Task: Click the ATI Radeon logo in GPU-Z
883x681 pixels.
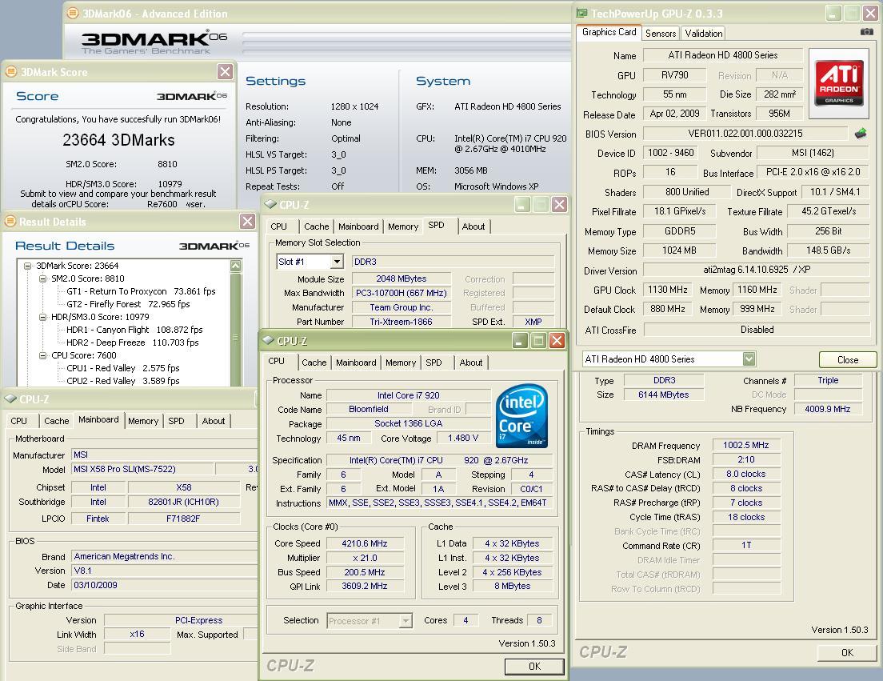Action: 839,83
